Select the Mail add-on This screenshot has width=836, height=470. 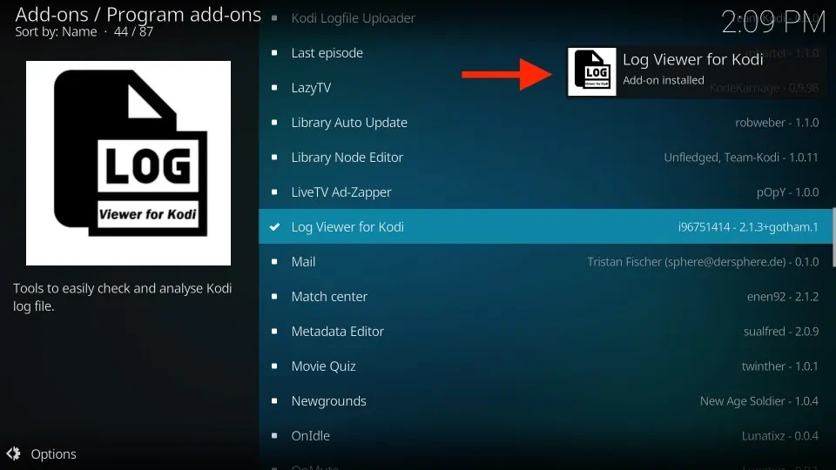click(x=547, y=262)
